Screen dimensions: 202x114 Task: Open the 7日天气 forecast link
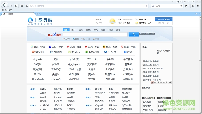pos(99,23)
